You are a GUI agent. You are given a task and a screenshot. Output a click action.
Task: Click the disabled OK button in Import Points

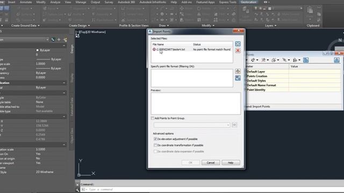[x=190, y=162]
